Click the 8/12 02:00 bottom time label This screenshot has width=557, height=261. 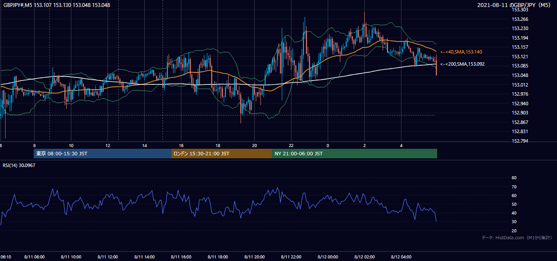[x=364, y=257]
